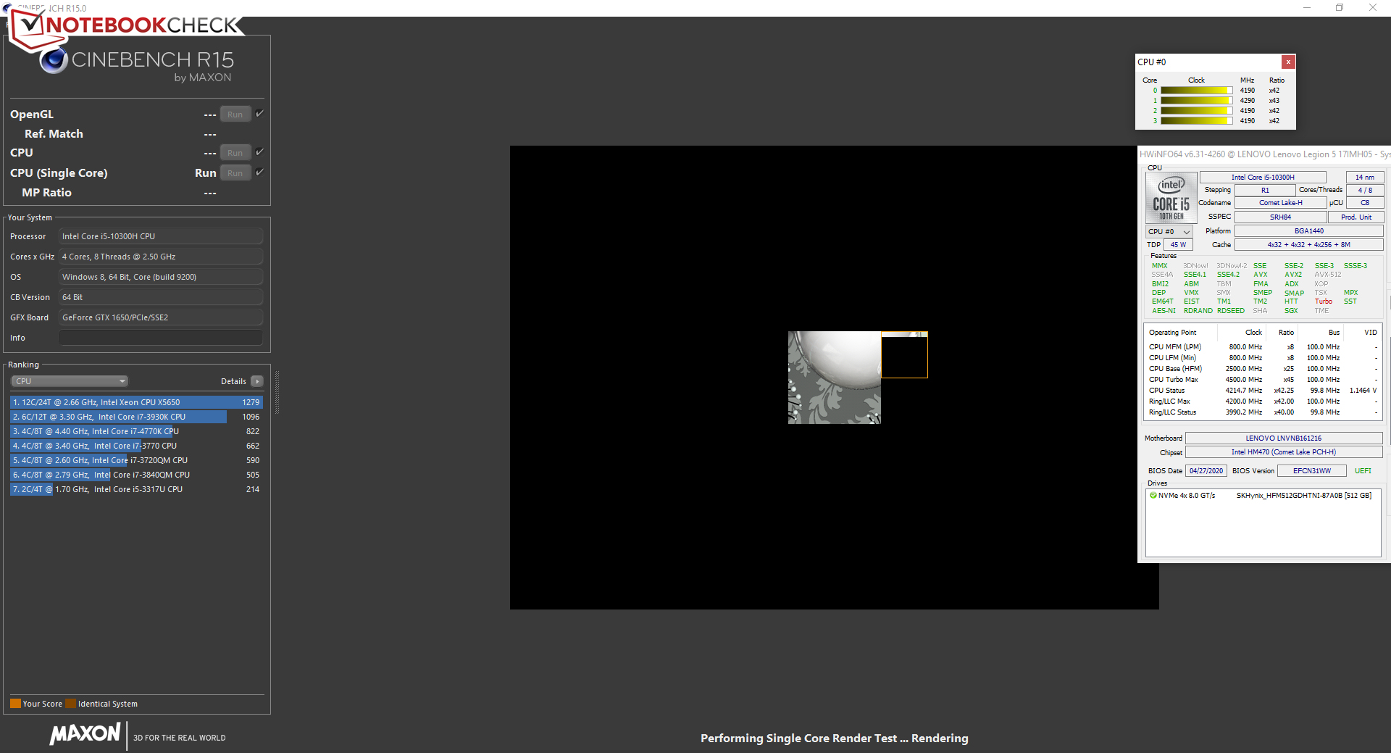Viewport: 1391px width, 753px height.
Task: Click the cache value 4x32 + 4x32 + 4x256 + 8M
Action: [1308, 245]
